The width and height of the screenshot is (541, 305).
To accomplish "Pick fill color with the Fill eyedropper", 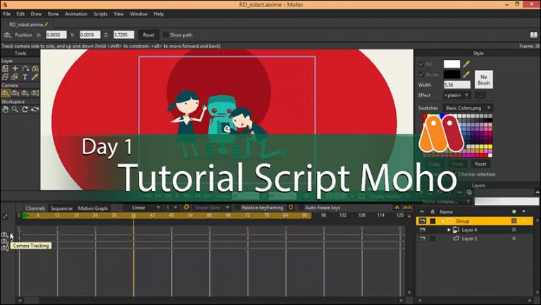I will 466,64.
